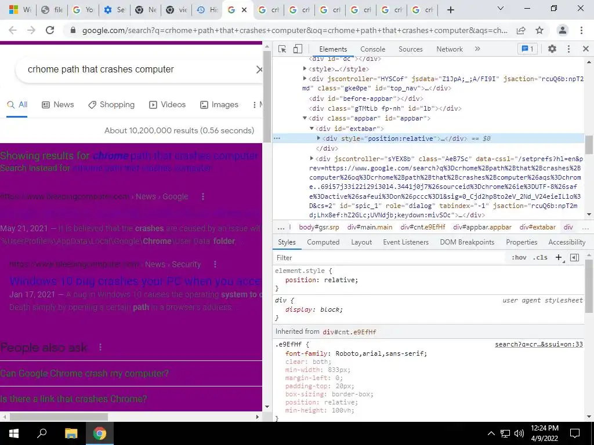Share this page icon in the address bar
The image size is (594, 445).
[521, 30]
